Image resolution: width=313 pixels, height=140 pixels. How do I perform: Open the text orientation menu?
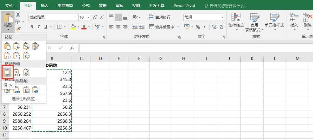[136, 17]
